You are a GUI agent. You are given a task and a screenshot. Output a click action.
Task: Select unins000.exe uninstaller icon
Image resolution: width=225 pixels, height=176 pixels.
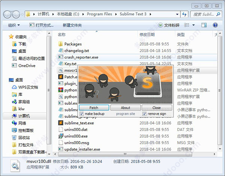[61, 136]
